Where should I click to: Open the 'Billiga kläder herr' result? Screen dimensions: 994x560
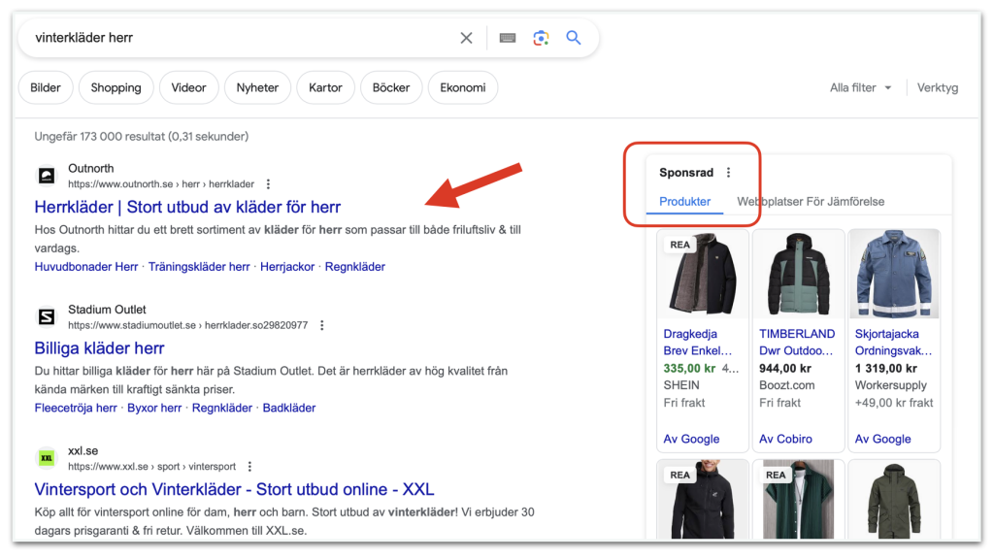pos(100,348)
